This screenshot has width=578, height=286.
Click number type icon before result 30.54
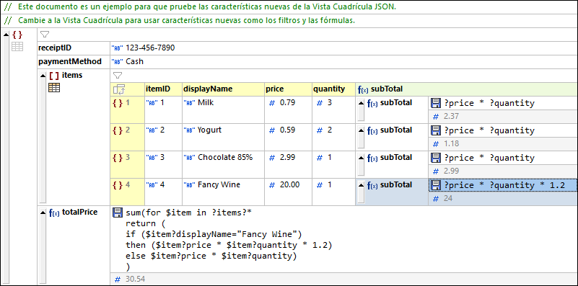click(x=118, y=280)
